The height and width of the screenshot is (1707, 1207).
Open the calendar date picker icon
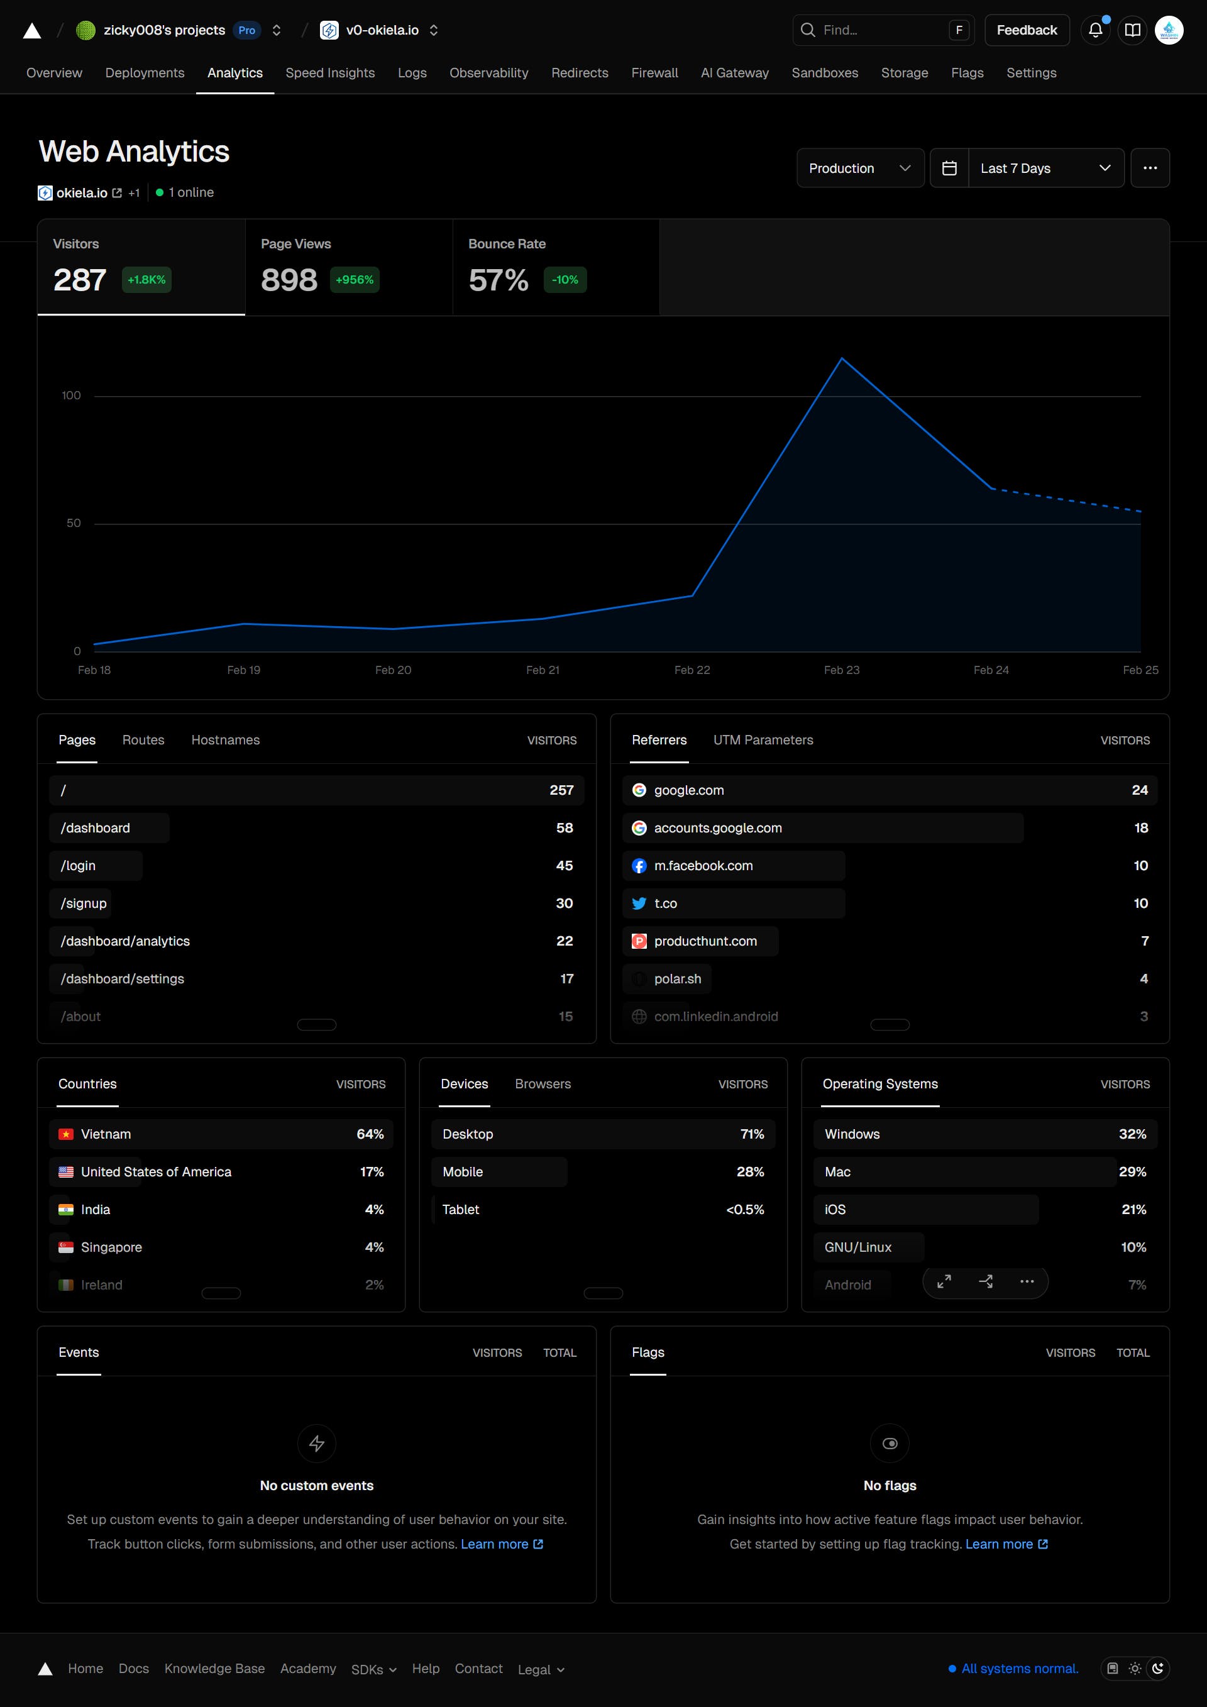[949, 168]
